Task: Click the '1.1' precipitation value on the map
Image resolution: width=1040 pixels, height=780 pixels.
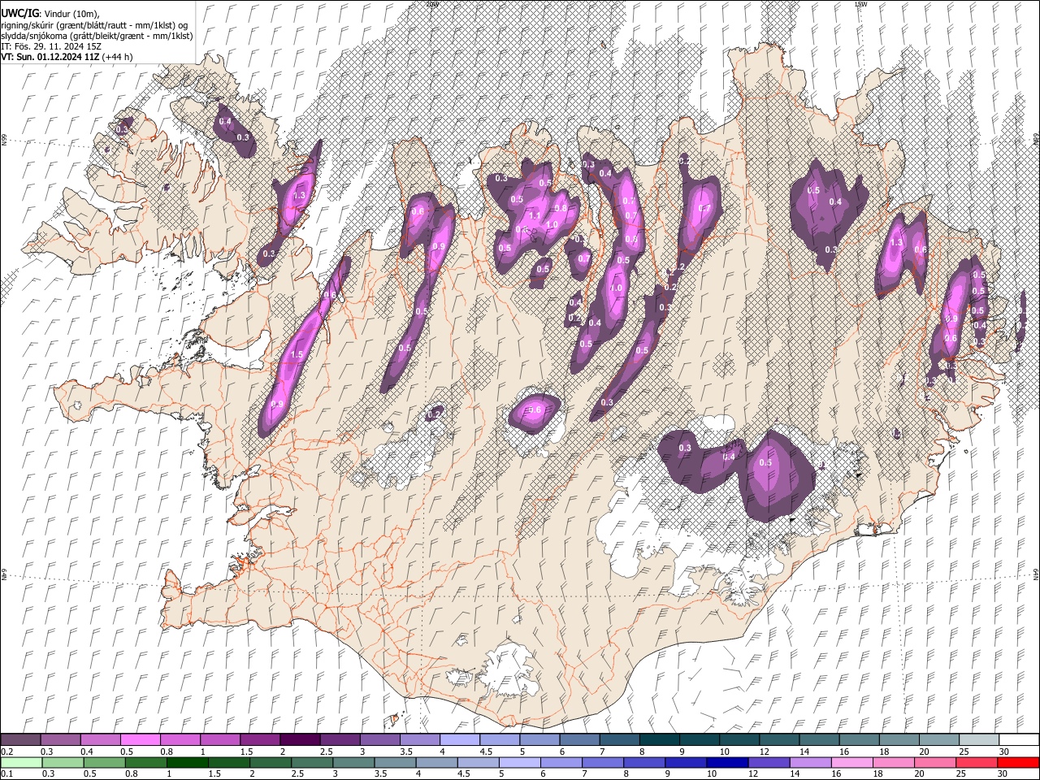Action: [x=535, y=216]
